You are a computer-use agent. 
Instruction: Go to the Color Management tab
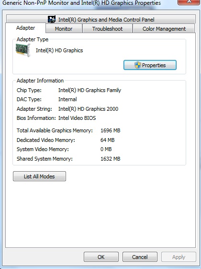click(x=164, y=29)
